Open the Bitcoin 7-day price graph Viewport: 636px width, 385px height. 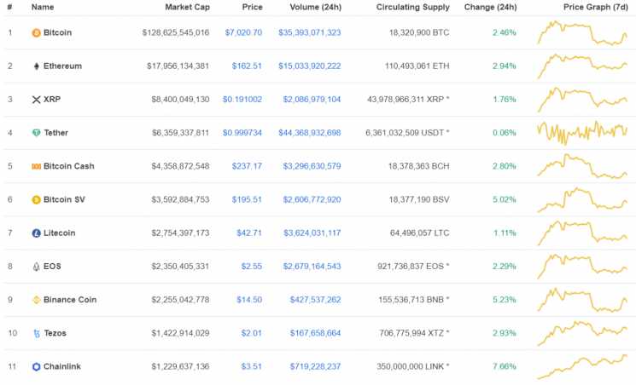pos(582,32)
